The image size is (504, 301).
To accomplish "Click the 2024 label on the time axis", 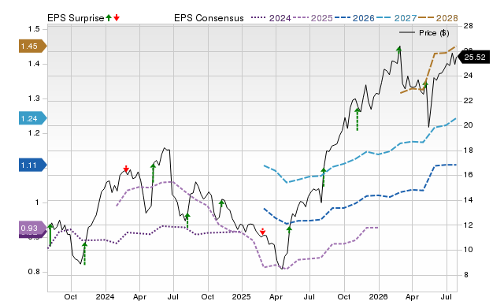I will click(x=105, y=296).
